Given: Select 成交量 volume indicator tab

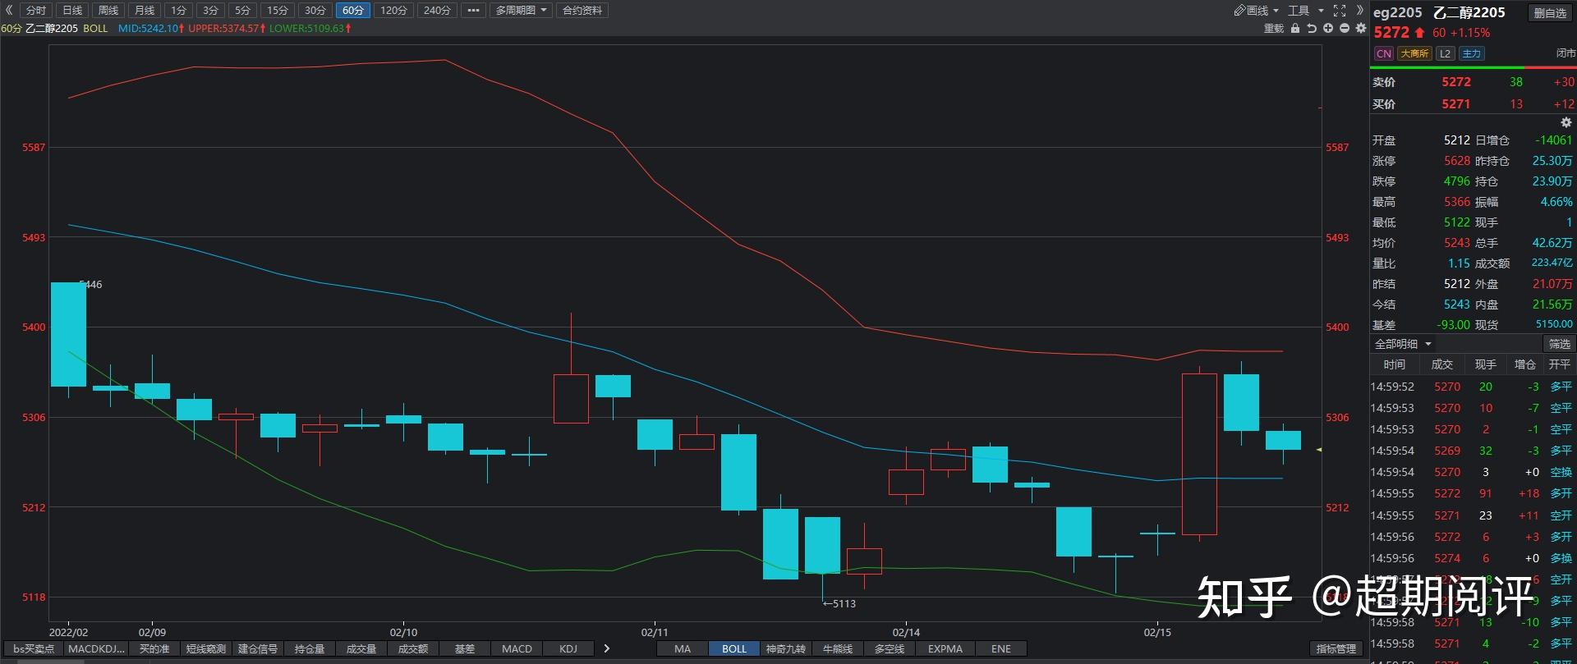Looking at the screenshot, I should [x=361, y=648].
